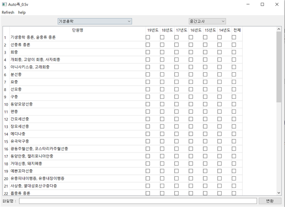285x207 pixels.
Task: Check 전체 box for row 21 사상충
Action: point(234,186)
